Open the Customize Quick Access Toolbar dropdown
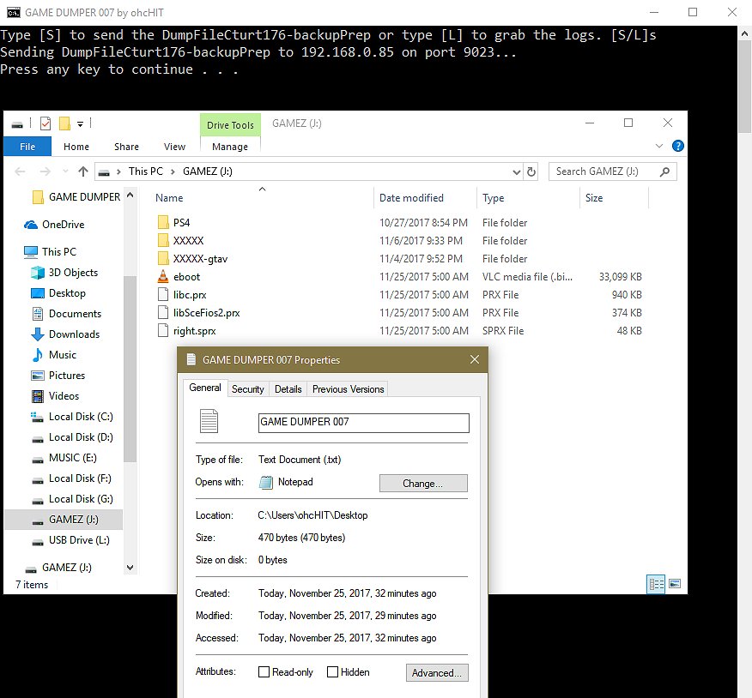752x698 pixels. [80, 124]
